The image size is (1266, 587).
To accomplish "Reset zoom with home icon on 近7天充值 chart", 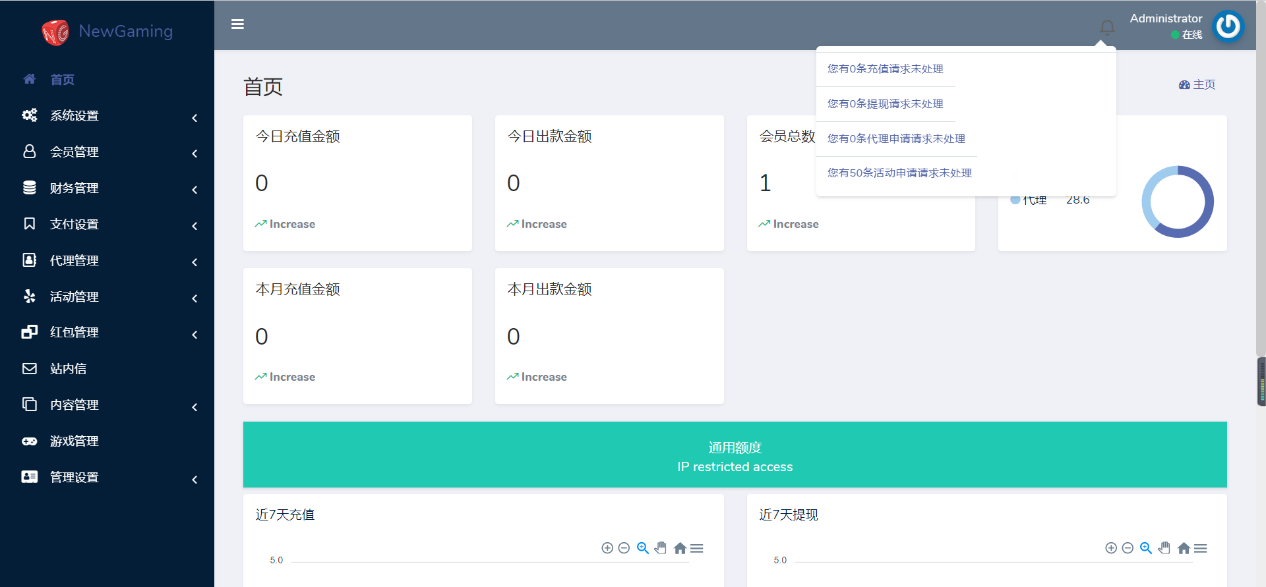I will click(680, 548).
